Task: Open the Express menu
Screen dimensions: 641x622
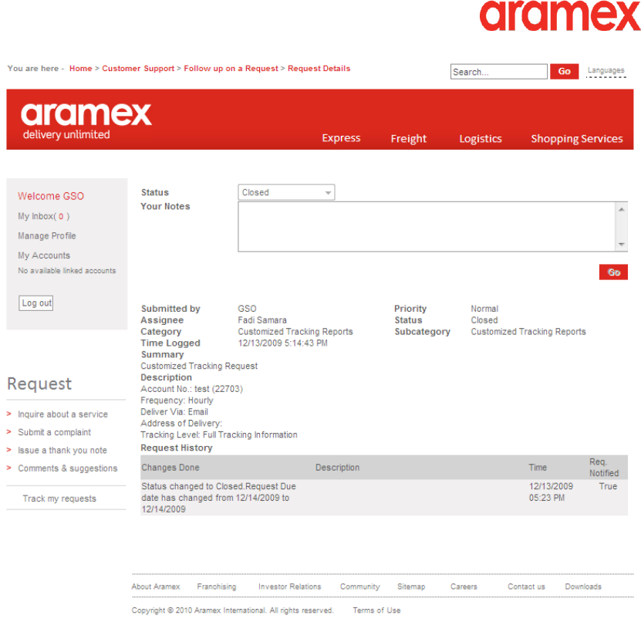Action: (x=341, y=138)
